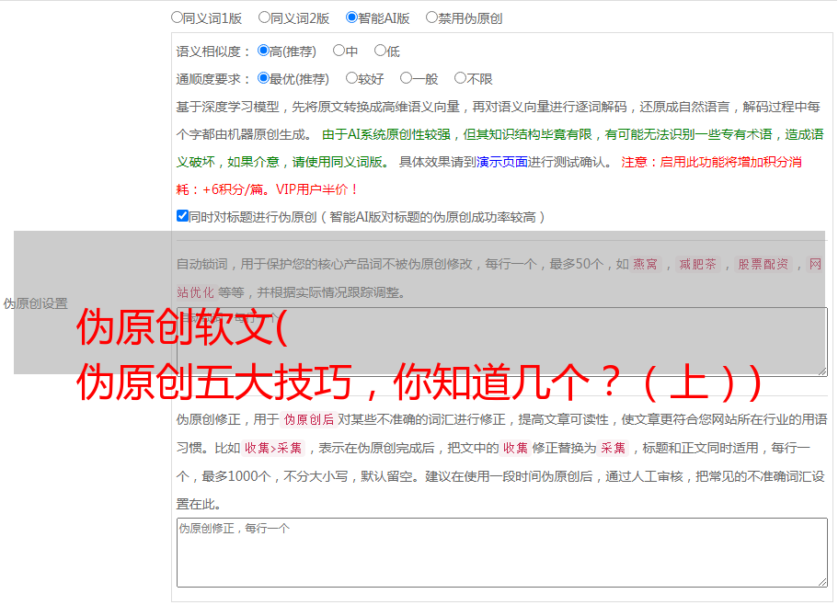Set 语义相似度 to 高(推荐)
The width and height of the screenshot is (838, 605).
click(263, 51)
